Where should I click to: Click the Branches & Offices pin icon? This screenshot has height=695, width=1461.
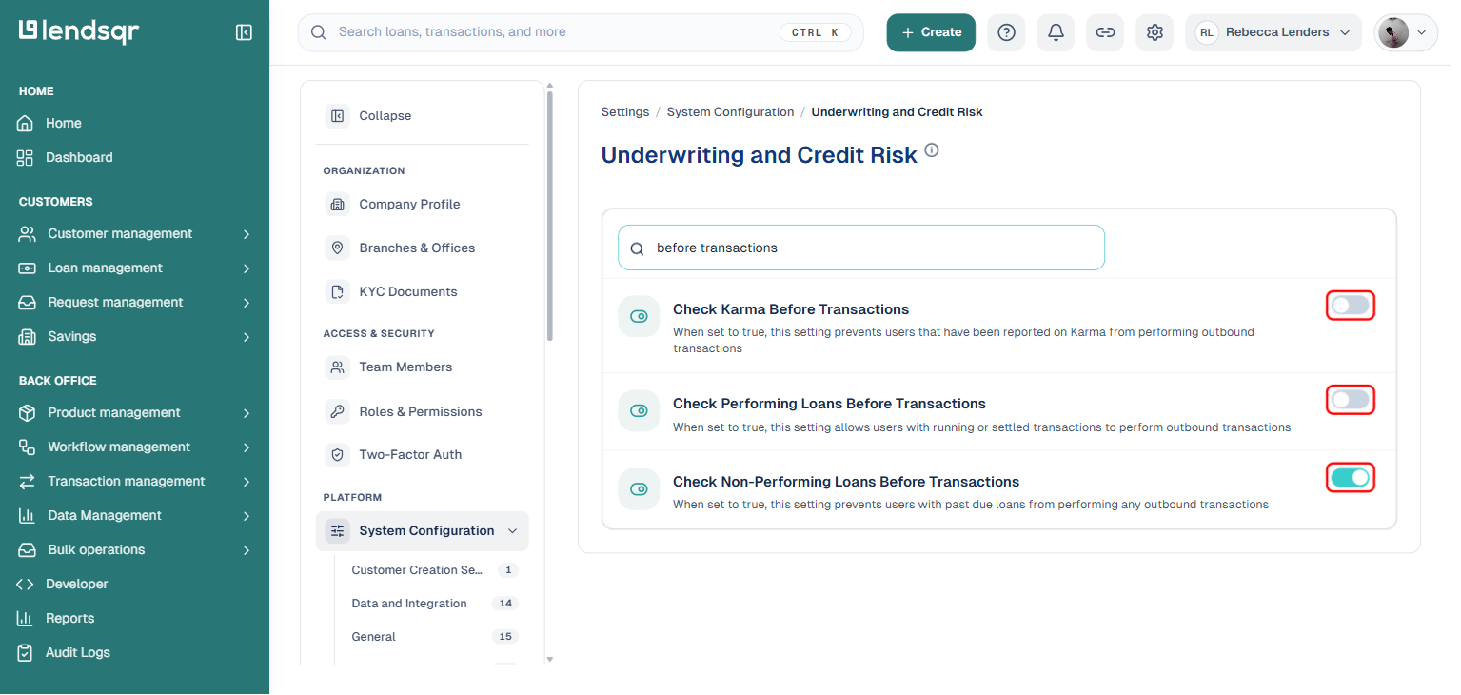pyautogui.click(x=337, y=248)
